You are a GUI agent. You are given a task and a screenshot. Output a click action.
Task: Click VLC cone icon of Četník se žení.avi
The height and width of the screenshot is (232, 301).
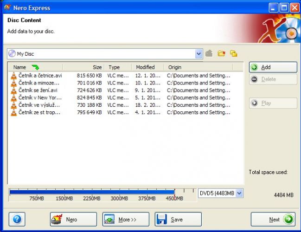14,90
